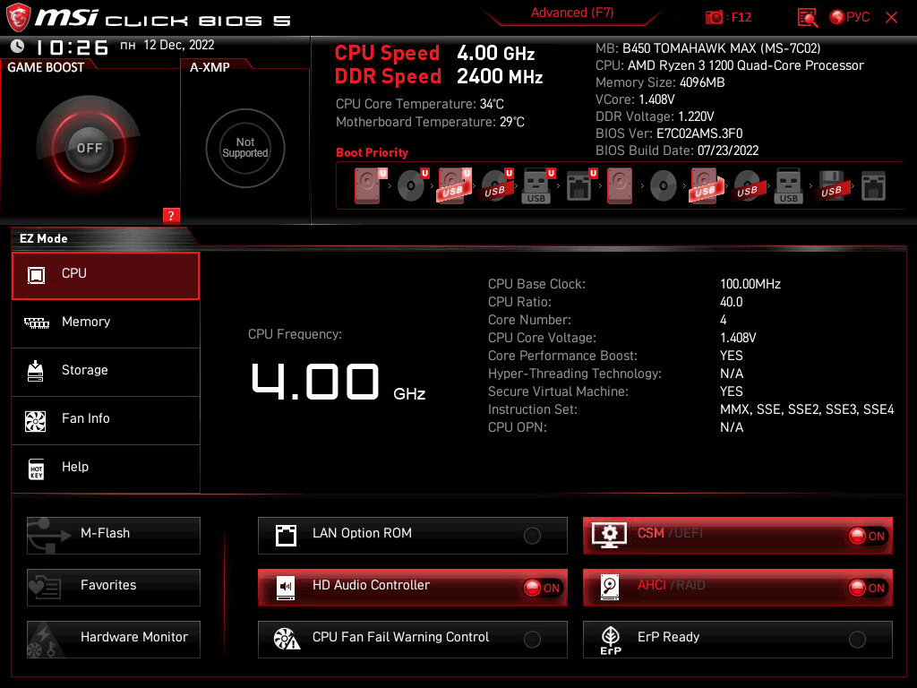Screen dimensions: 917x688
Task: Click the Boot Priority heading
Action: coord(372,152)
